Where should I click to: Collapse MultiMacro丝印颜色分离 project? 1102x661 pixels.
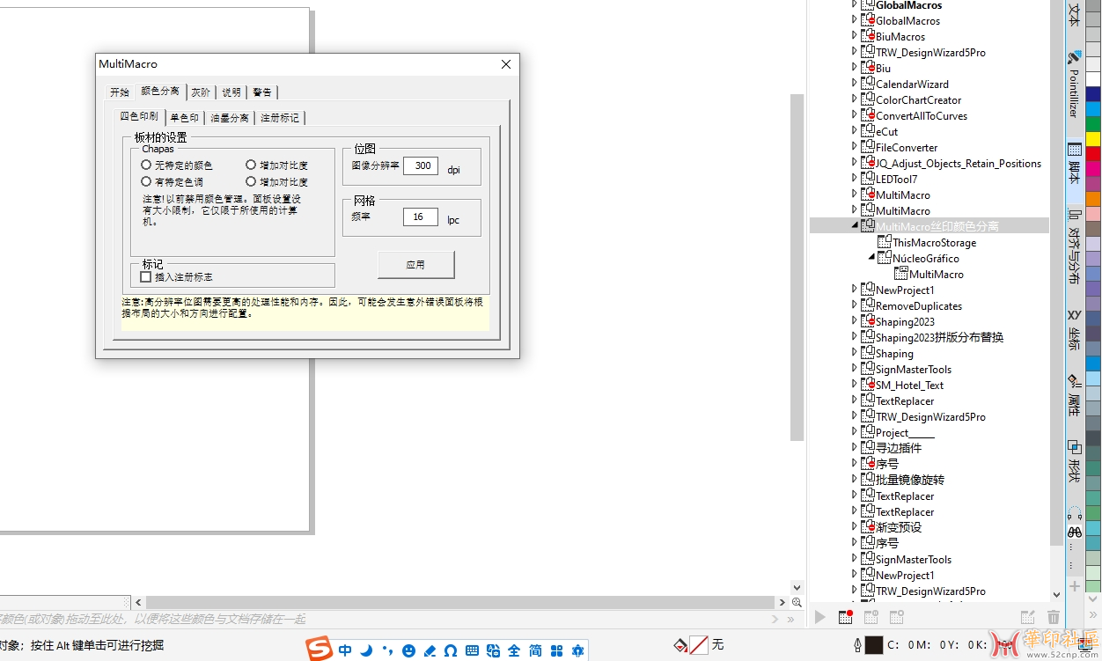click(854, 226)
